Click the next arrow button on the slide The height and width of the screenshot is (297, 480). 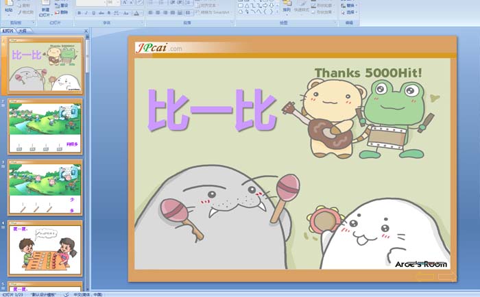[x=446, y=276]
